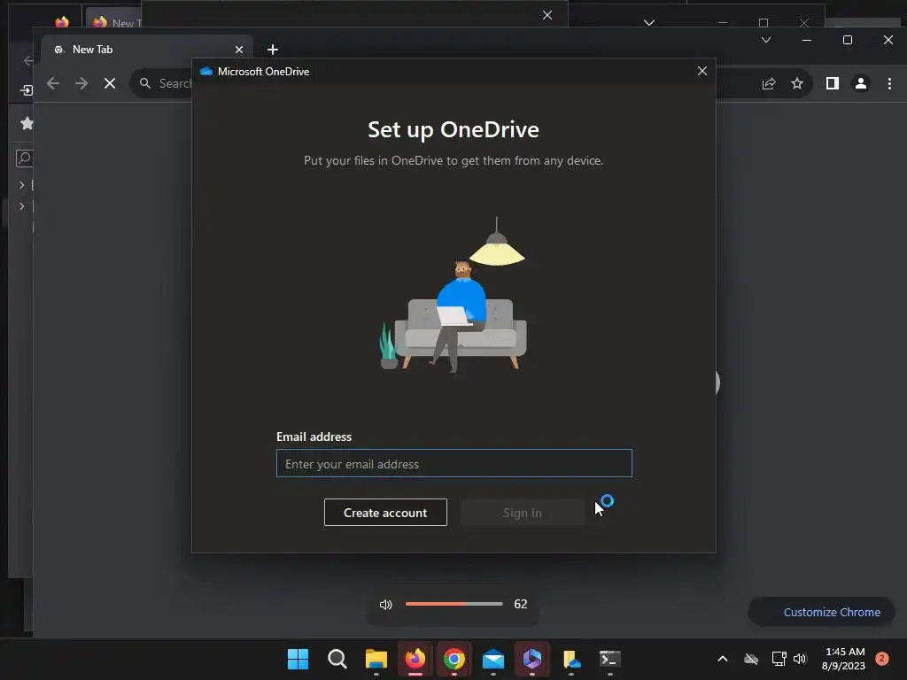Expand the second Firefox sidebar tree item
This screenshot has width=907, height=680.
click(x=21, y=205)
